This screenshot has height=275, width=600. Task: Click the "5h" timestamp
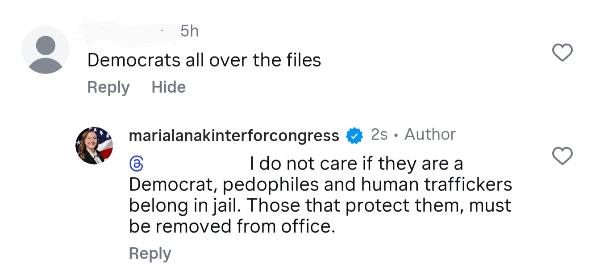189,31
